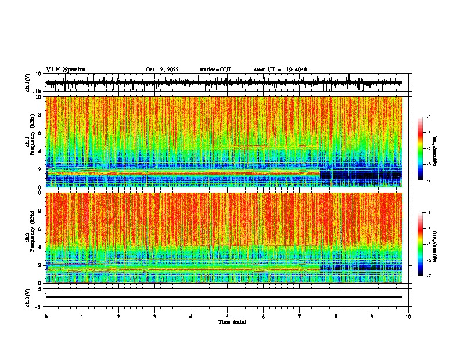Click time-axis tick label "1"
The image size is (460, 355).
[x=82, y=317]
